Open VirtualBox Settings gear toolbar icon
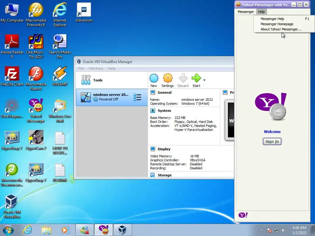The image size is (315, 236). [168, 81]
